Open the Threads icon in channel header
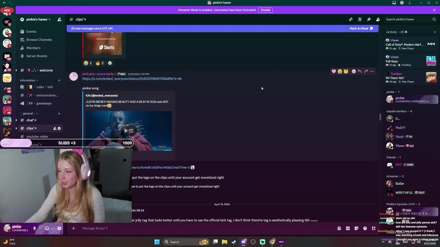The width and height of the screenshot is (440, 247). point(351,20)
